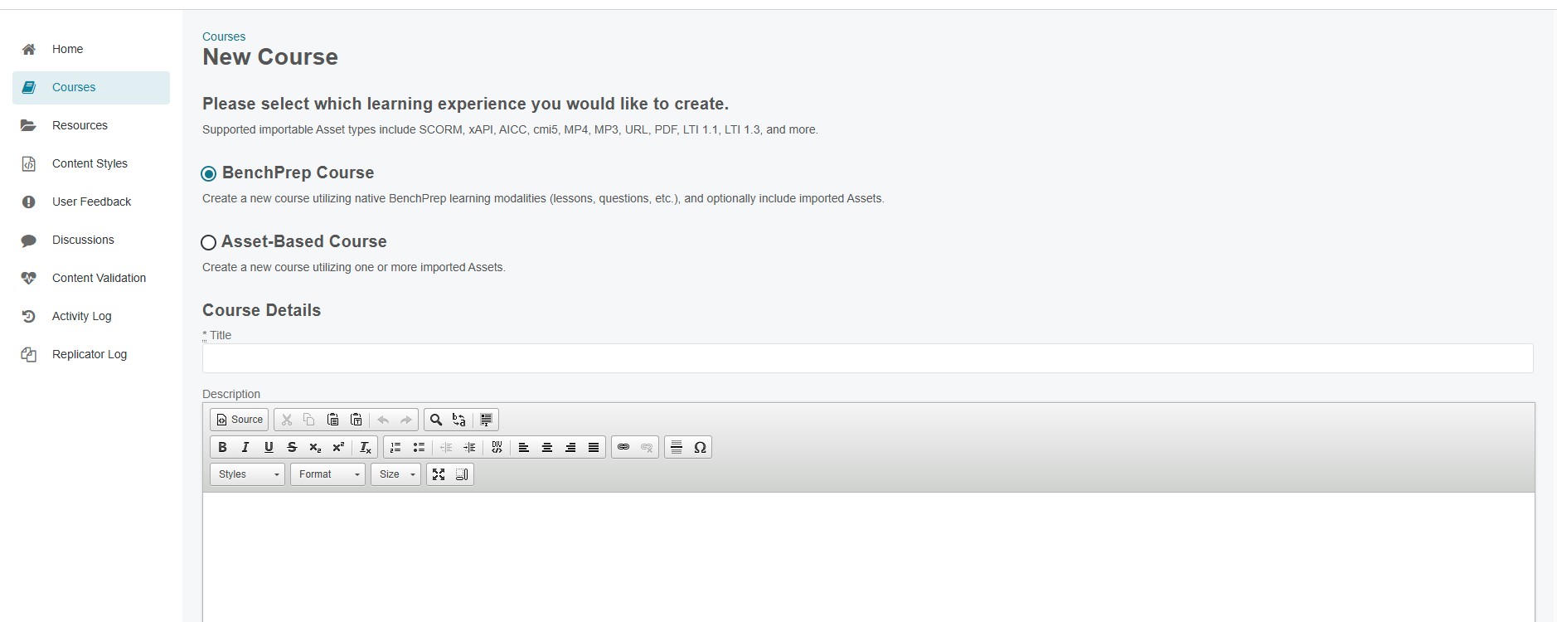Click the Courses breadcrumb link
This screenshot has width=1557, height=622.
pos(224,36)
